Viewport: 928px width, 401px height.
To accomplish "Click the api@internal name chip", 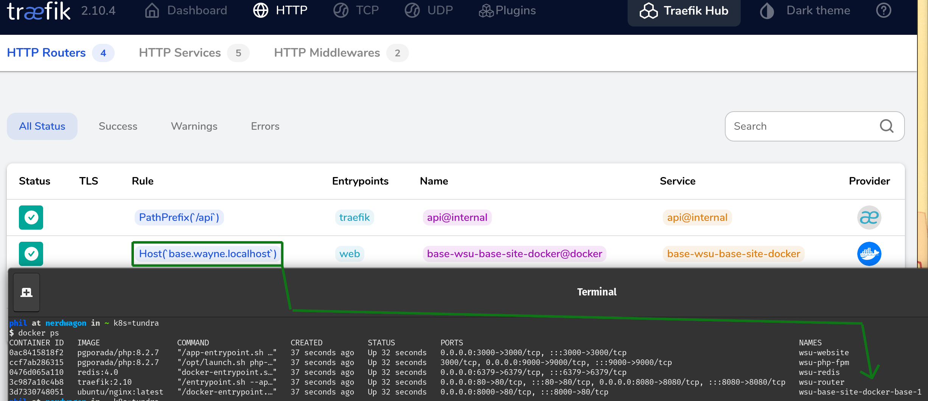I will 457,218.
